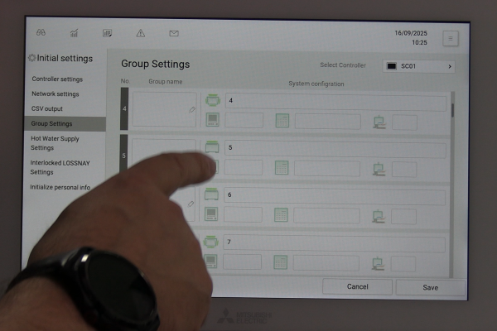
Task: Click system controller field in group 6
Action: (x=326, y=216)
